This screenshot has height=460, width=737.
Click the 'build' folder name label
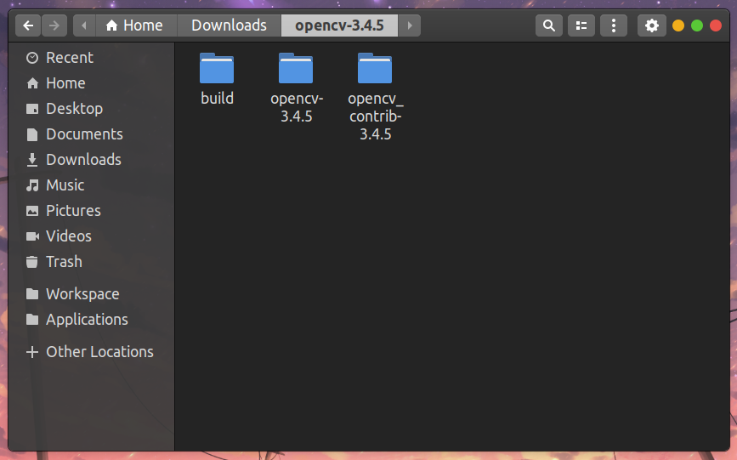217,99
